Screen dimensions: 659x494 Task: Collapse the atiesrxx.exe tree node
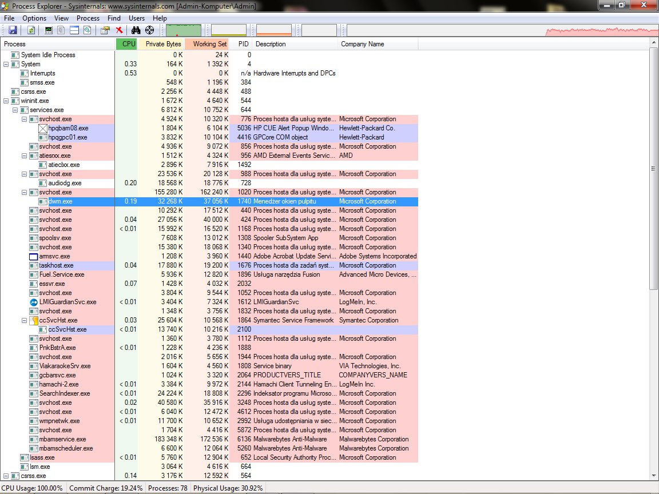point(25,156)
